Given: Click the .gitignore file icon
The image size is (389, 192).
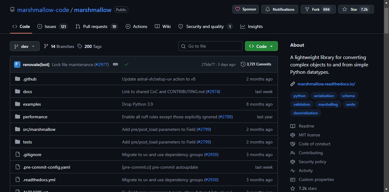Looking at the screenshot, I should [18, 155].
